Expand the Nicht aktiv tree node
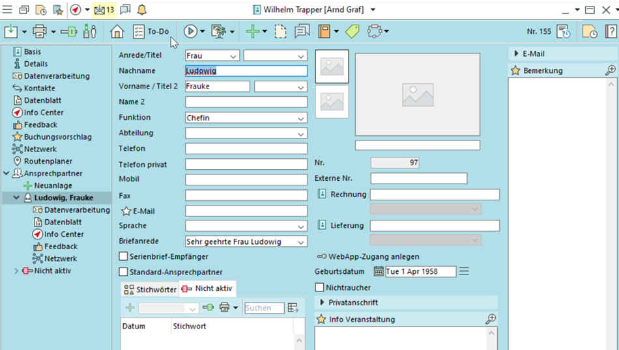 coord(16,271)
